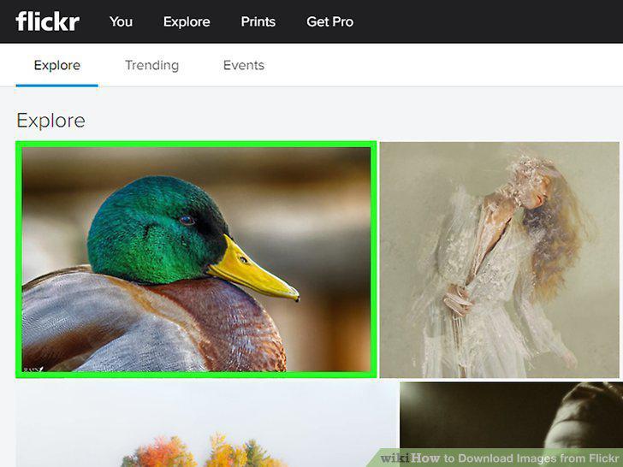Open the Prints menu
This screenshot has width=623, height=467.
258,21
